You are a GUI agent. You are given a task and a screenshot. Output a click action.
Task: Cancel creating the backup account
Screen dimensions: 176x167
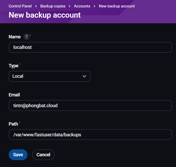[43, 154]
